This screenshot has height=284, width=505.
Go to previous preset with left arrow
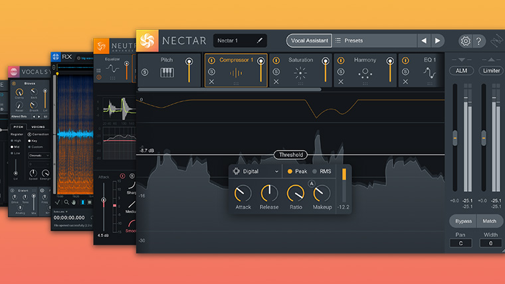[x=424, y=40]
